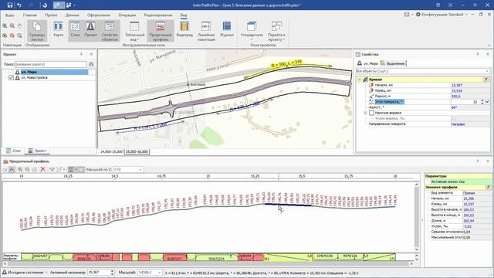The width and height of the screenshot is (494, 278).
Task: Click pin icon on Элемент профиля header
Action: click(x=488, y=187)
